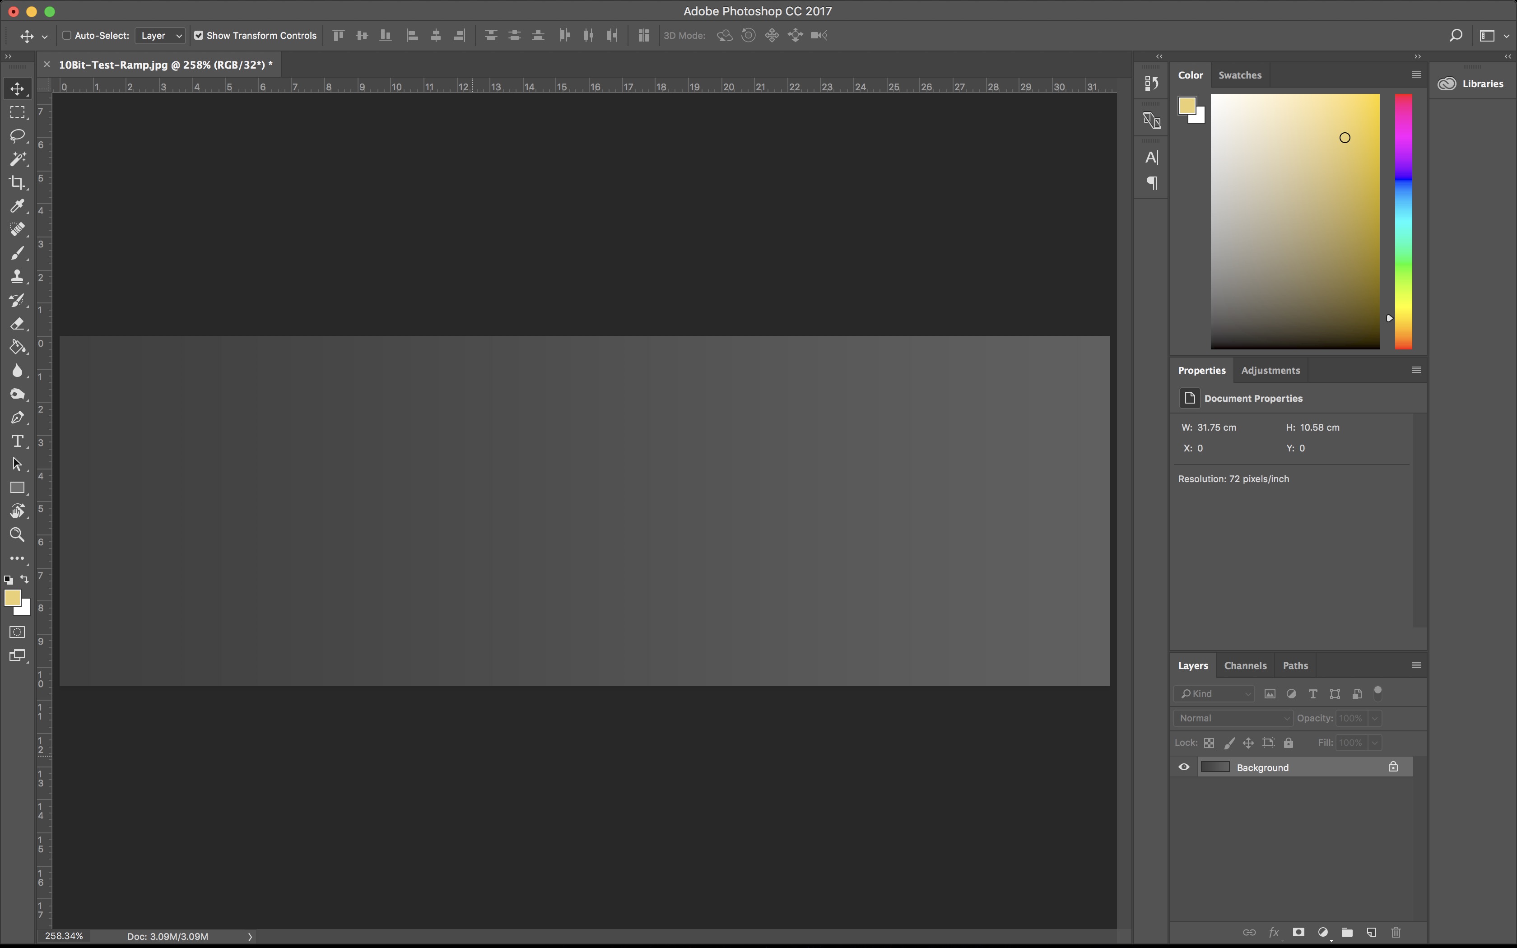Switch to the Channels tab
The height and width of the screenshot is (948, 1517).
click(x=1245, y=666)
